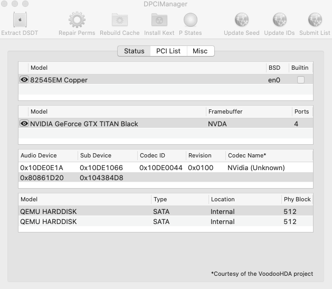Viewport: 332px width, 289px height.
Task: Click the NVDA framebuffer value
Action: click(217, 124)
